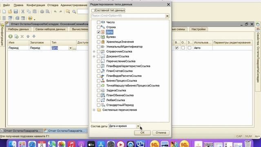Open App Store in the Dock
Image resolution: width=261 pixels, height=147 pixels.
tap(101, 144)
